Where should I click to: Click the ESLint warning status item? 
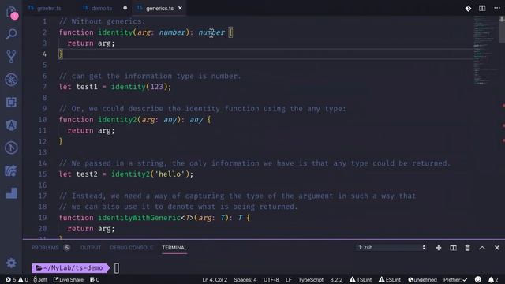click(389, 279)
